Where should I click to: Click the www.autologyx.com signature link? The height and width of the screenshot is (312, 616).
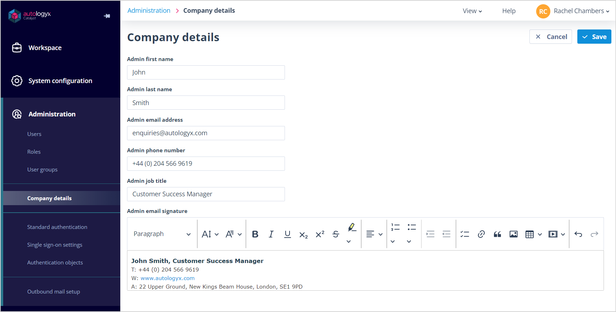pyautogui.click(x=167, y=278)
